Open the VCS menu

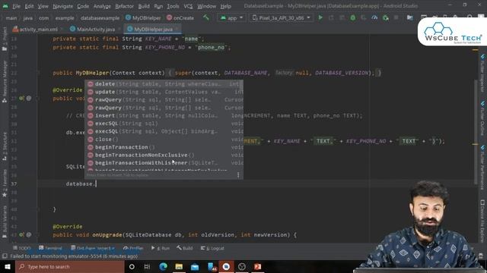(x=188, y=6)
